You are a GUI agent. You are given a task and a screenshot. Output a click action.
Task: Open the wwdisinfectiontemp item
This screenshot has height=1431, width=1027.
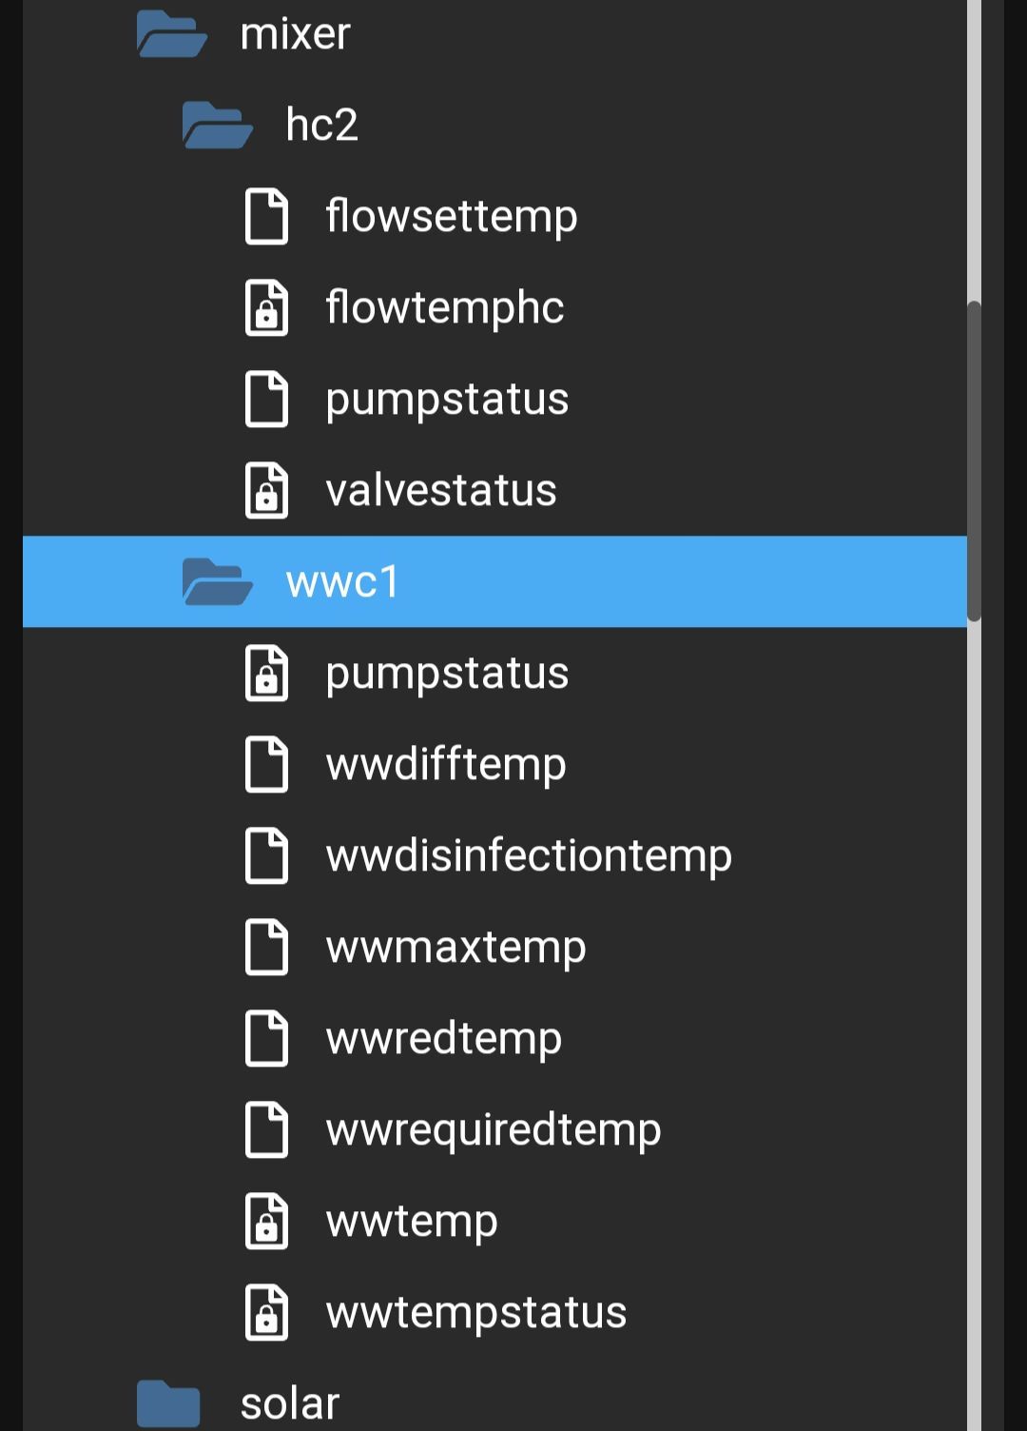click(x=529, y=855)
